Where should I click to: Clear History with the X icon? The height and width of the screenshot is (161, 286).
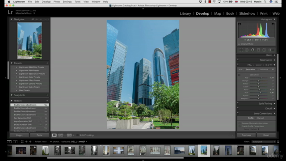coord(47,101)
